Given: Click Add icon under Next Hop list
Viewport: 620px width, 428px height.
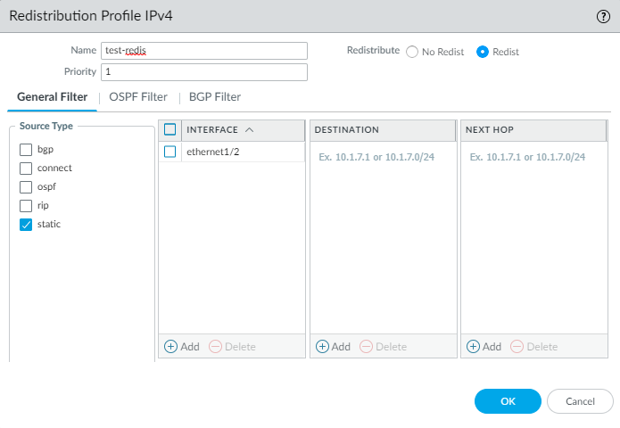Looking at the screenshot, I should coord(474,347).
